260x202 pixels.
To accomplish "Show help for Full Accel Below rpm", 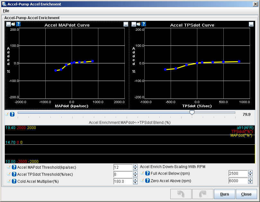I will pos(148,173).
